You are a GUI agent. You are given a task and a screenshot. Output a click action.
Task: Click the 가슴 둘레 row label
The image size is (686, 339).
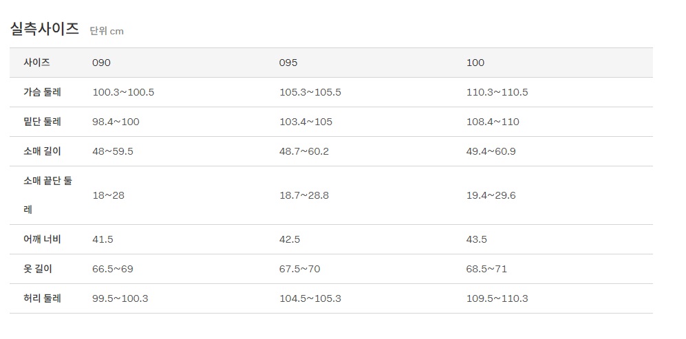pyautogui.click(x=43, y=92)
